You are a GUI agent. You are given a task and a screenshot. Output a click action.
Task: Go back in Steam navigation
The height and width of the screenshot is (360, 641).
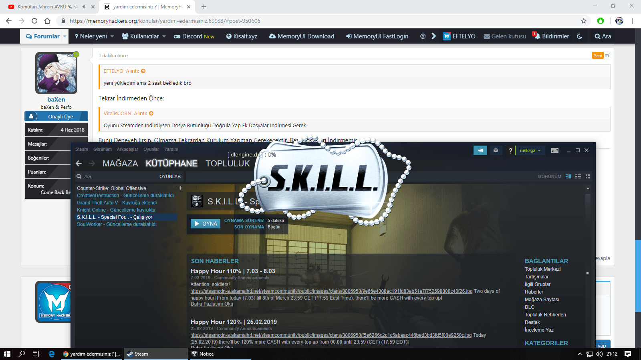click(x=79, y=163)
